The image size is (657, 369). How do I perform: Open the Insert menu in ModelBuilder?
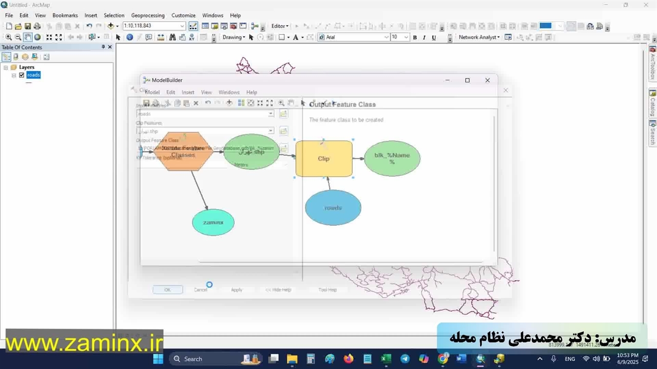click(188, 92)
